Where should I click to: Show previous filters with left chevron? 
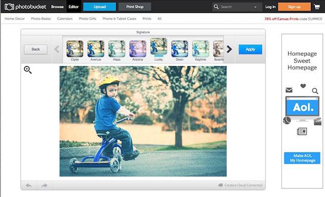pyautogui.click(x=57, y=49)
